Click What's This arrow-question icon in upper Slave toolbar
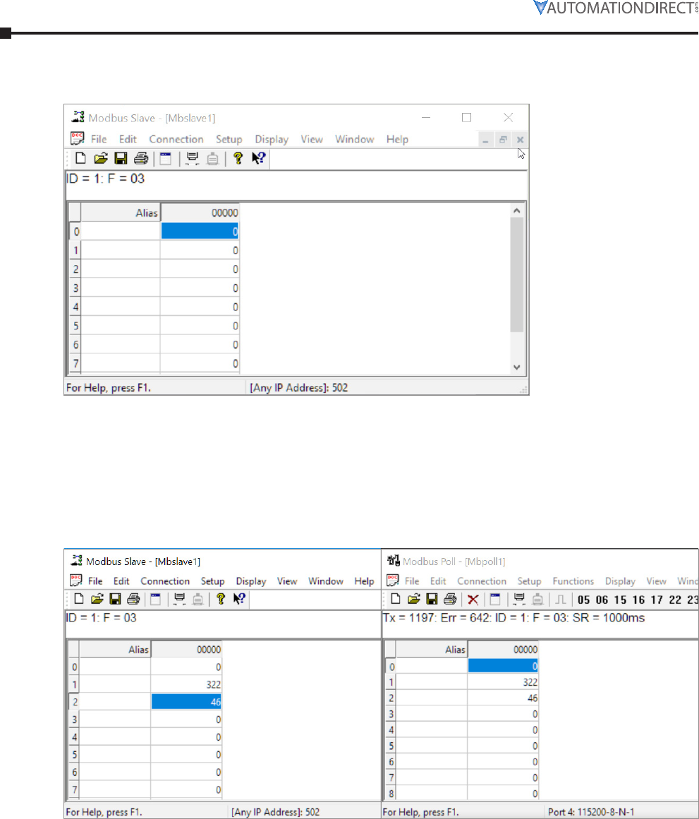This screenshot has width=699, height=819. point(259,158)
